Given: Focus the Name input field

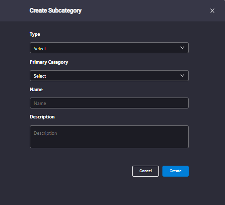Looking at the screenshot, I should 109,103.
